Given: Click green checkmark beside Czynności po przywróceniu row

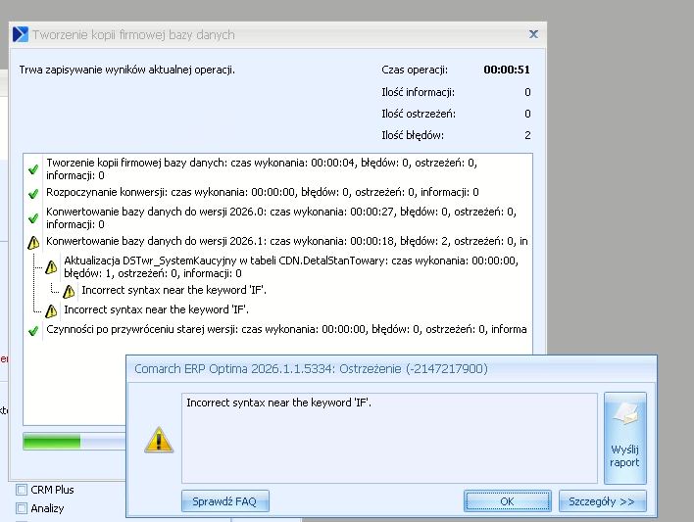Looking at the screenshot, I should click(x=33, y=331).
